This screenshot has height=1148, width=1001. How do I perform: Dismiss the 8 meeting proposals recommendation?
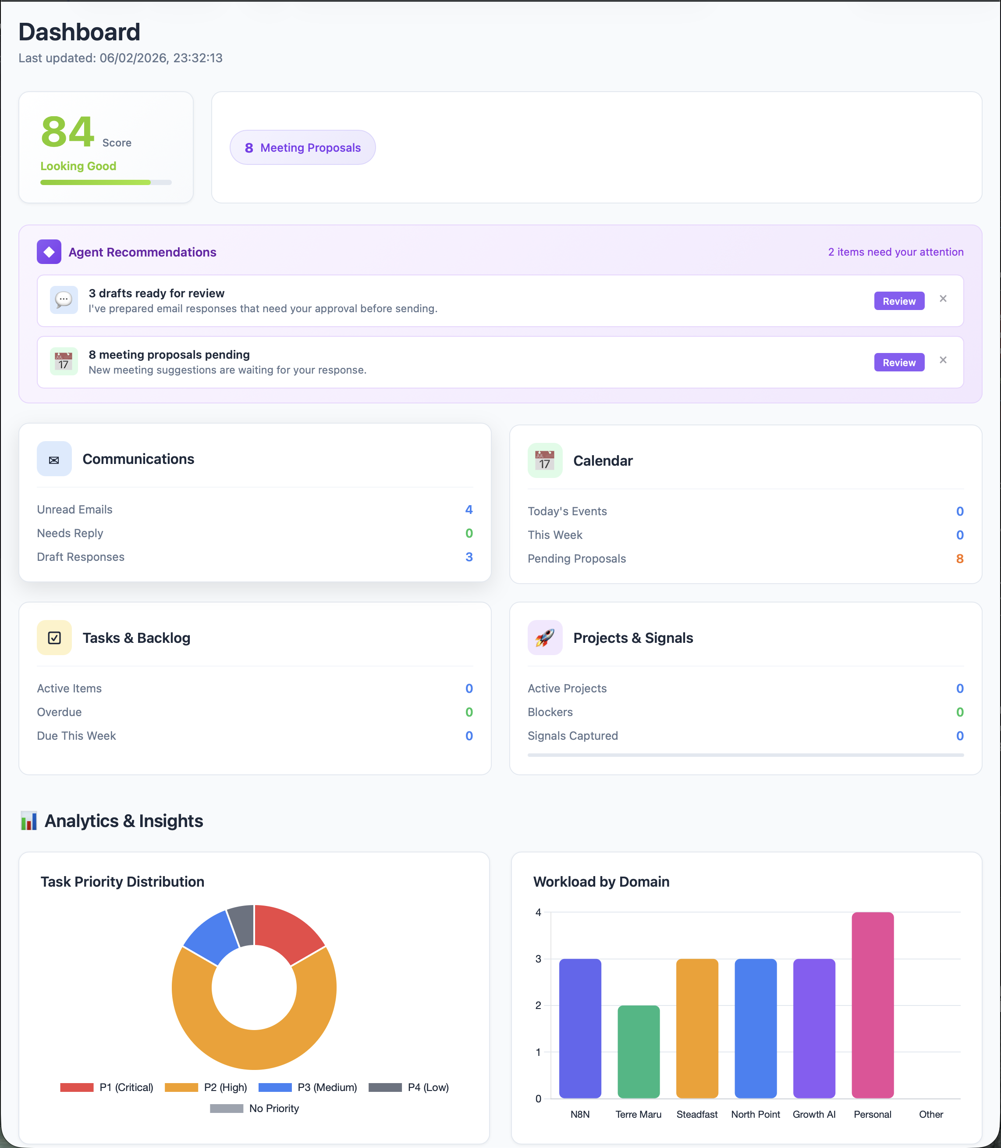pos(943,360)
